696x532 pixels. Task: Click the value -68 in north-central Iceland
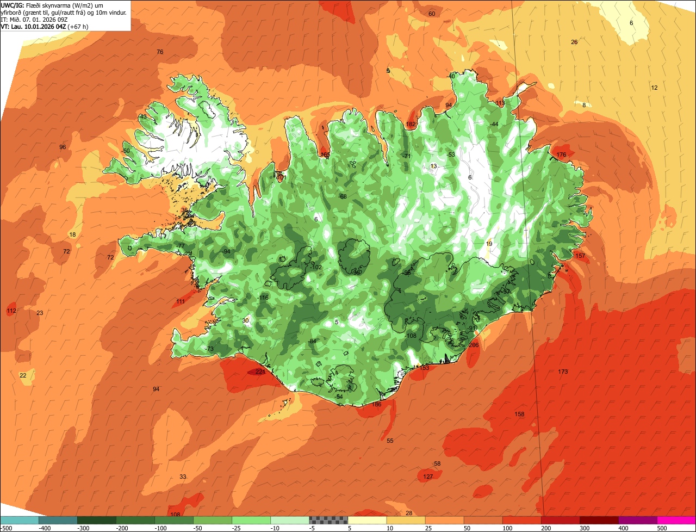(x=343, y=197)
